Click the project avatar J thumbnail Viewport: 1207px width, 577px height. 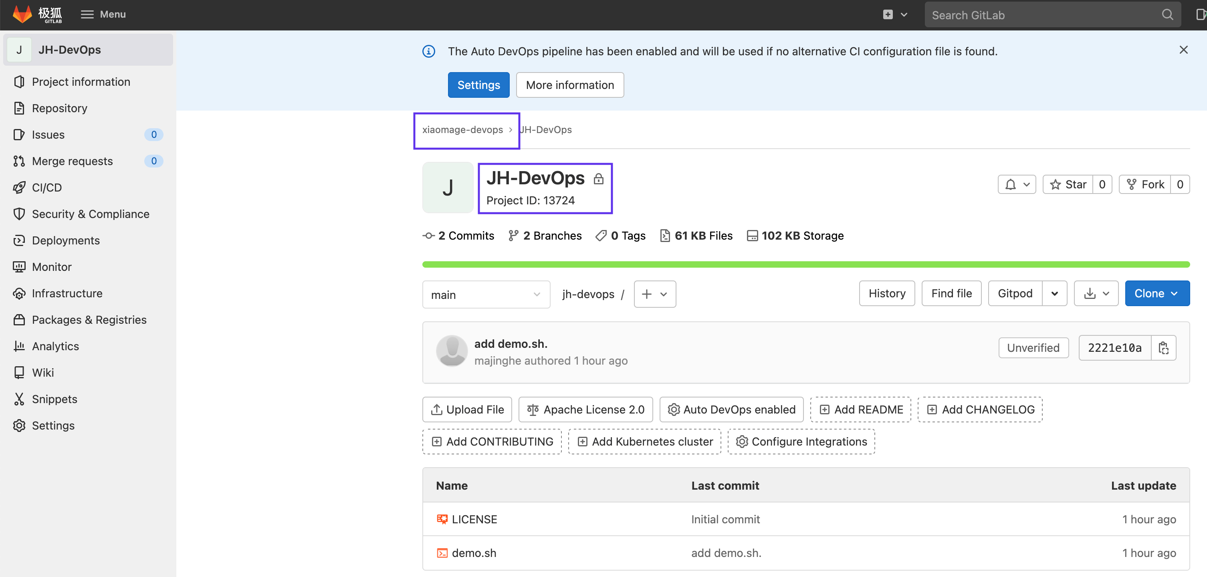pos(448,188)
